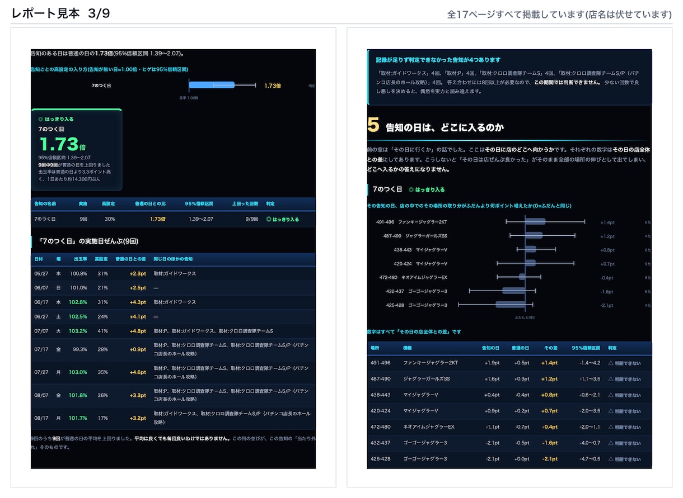Click the '-4.7〜0.5' confidence interval cell
Viewport: 683px width, 498px height.
590,459
